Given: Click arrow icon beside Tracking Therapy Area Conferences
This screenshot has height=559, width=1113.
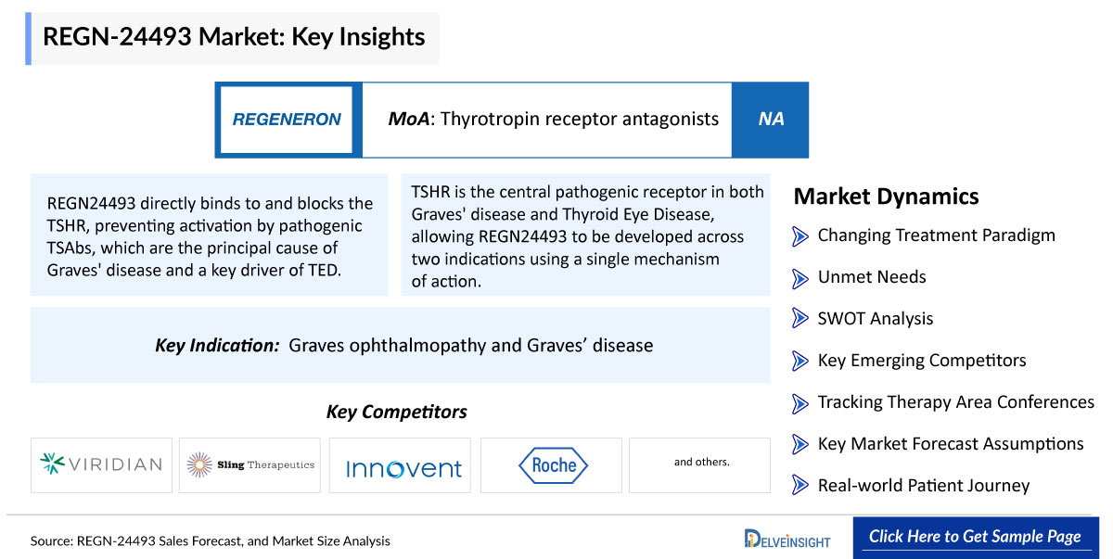Looking at the screenshot, I should click(800, 402).
